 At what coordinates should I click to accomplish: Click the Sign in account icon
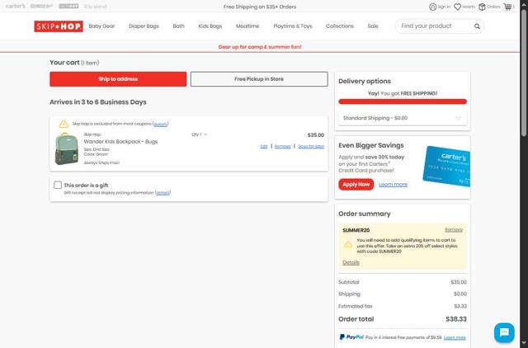(432, 7)
